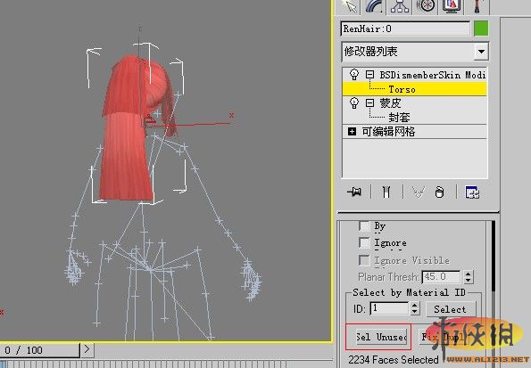Viewport: 531px width, 368px height.
Task: Click the Pin Stack icon
Action: tap(354, 192)
